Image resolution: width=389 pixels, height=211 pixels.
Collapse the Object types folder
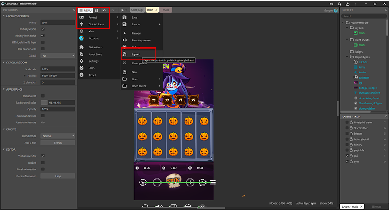click(x=347, y=57)
